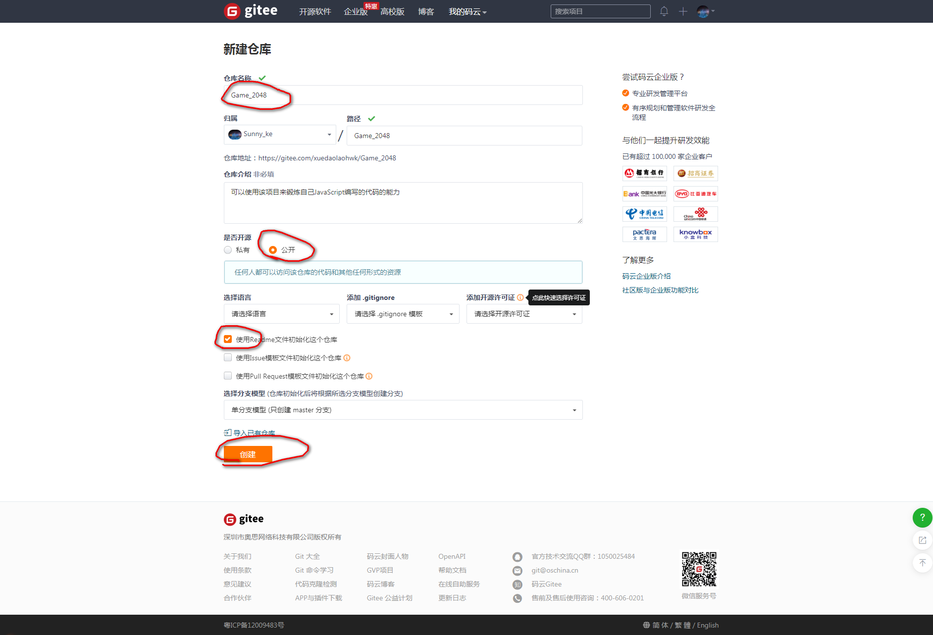Click the 导入已有仓库 import icon
This screenshot has width=933, height=635.
click(x=228, y=433)
